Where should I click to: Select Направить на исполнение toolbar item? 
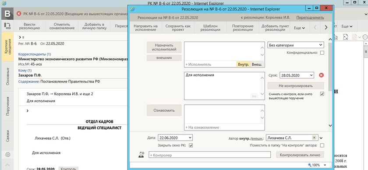point(145,28)
